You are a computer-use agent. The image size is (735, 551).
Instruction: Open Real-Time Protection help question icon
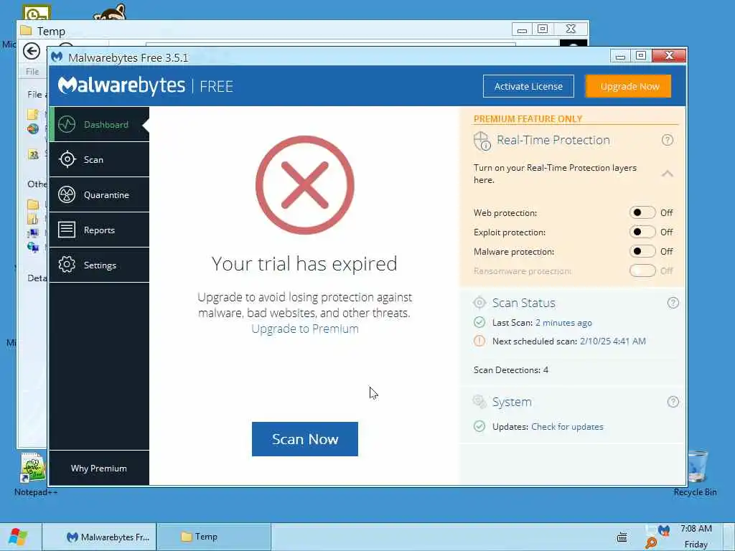667,140
